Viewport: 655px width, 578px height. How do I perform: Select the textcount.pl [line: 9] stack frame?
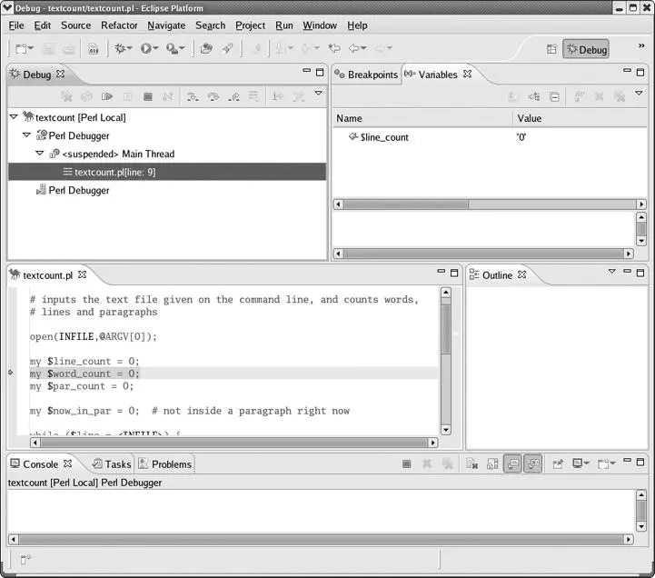[x=114, y=172]
